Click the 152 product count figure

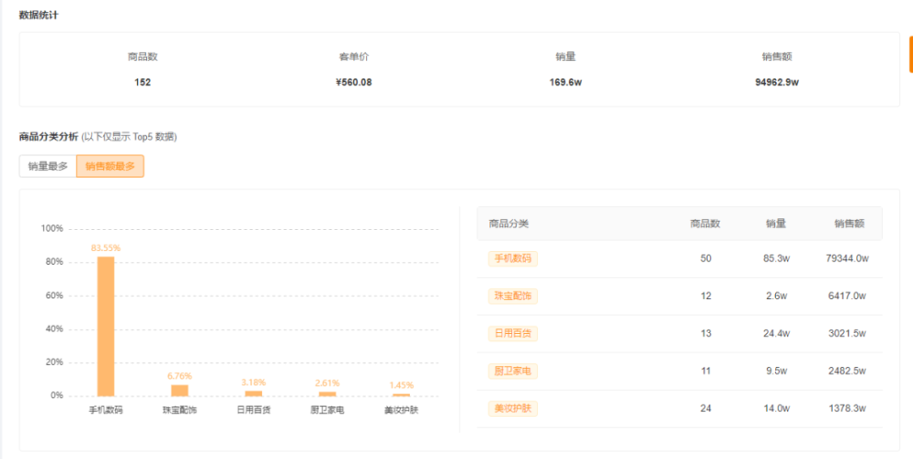tap(142, 83)
